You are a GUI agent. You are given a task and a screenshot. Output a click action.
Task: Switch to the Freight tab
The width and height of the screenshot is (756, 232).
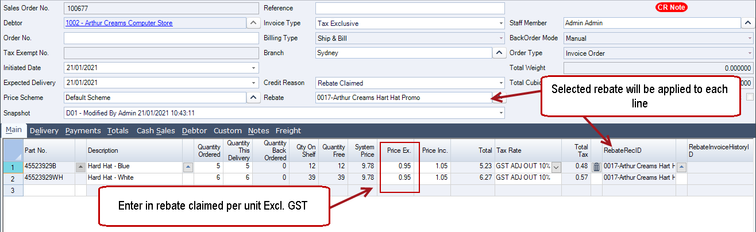288,131
